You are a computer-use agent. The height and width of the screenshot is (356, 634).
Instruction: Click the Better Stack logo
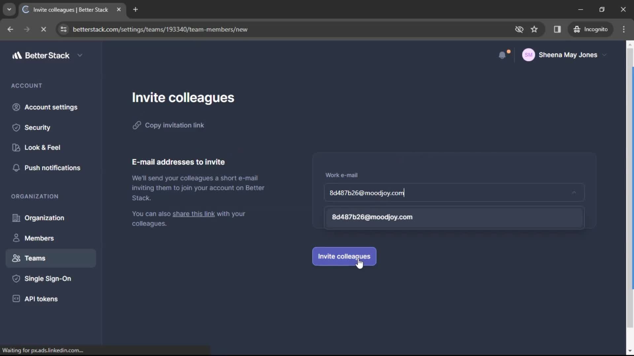[x=41, y=55]
